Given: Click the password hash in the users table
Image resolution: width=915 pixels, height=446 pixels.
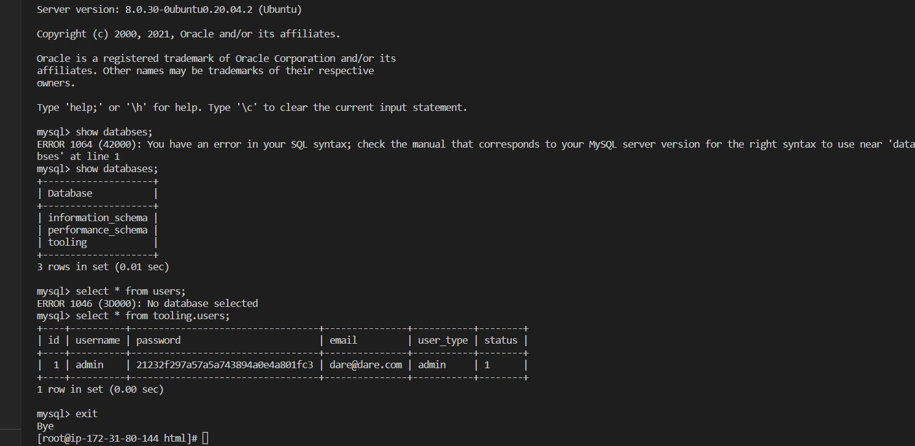Looking at the screenshot, I should 225,365.
